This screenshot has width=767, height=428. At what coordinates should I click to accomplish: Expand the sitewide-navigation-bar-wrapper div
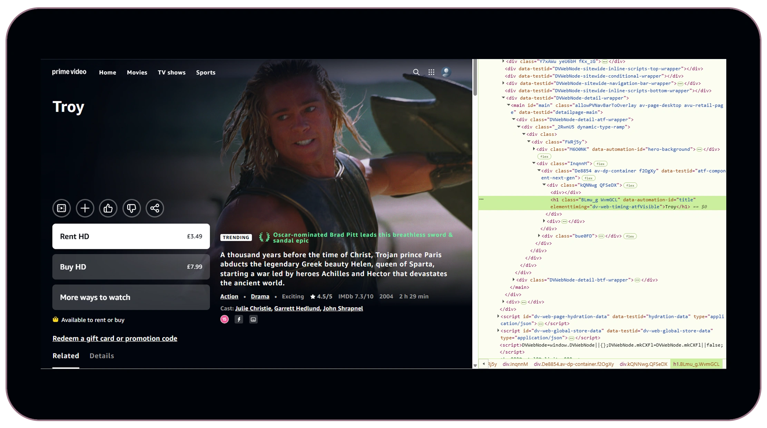pyautogui.click(x=503, y=83)
